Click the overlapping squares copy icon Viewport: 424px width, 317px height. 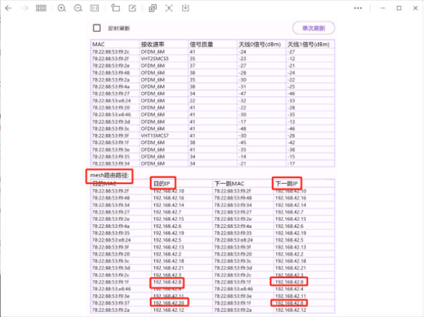click(x=153, y=8)
